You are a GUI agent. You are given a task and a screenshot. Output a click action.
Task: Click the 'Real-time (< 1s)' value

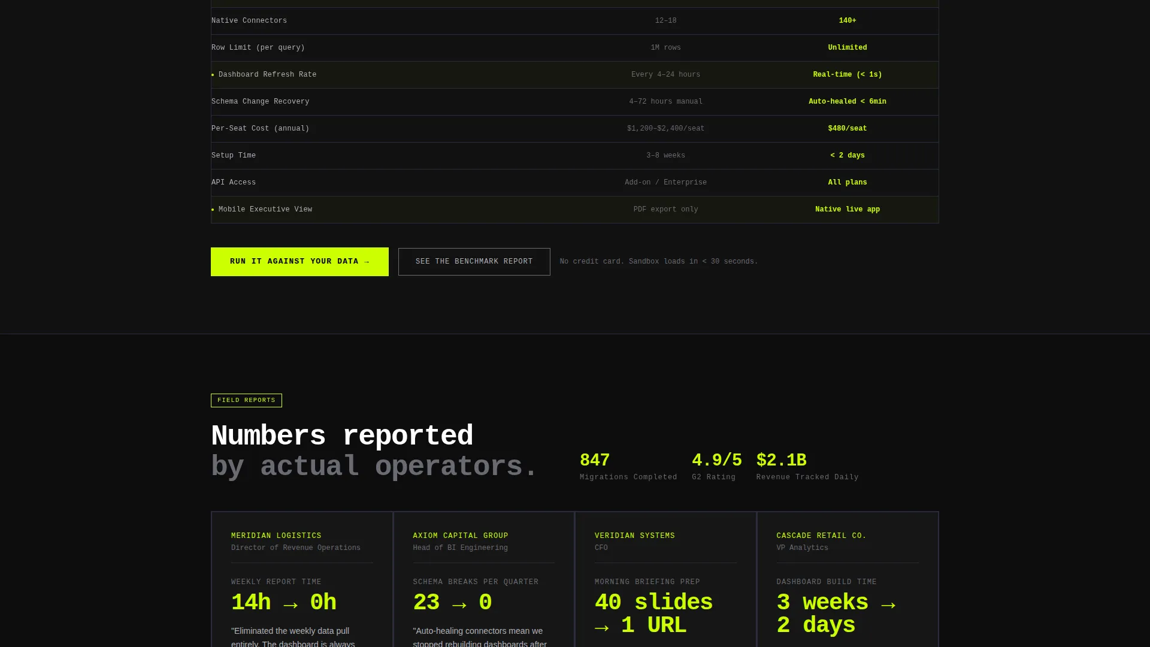pyautogui.click(x=847, y=75)
